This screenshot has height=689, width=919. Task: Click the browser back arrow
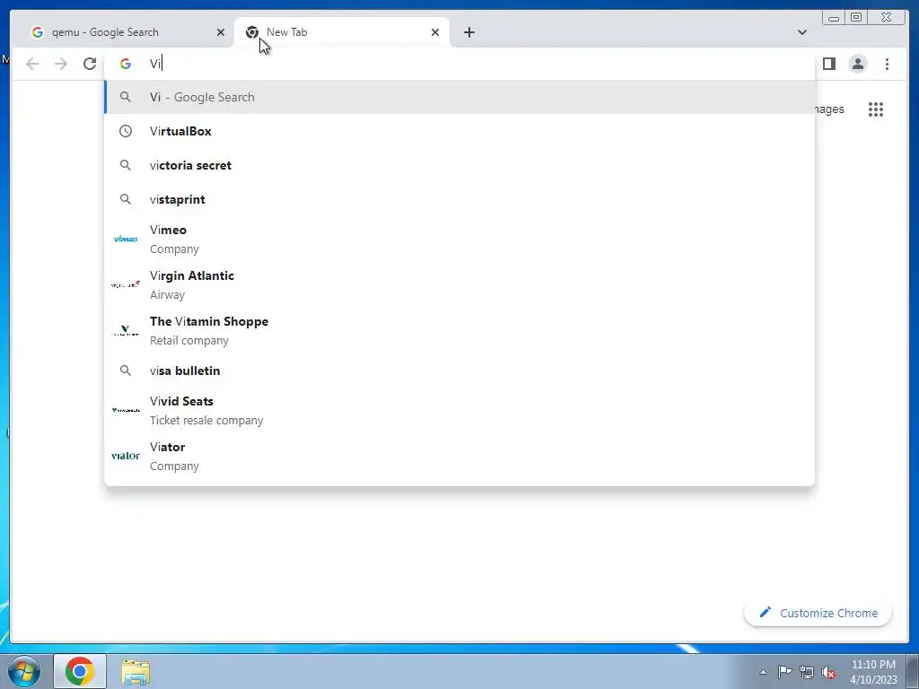click(x=32, y=64)
